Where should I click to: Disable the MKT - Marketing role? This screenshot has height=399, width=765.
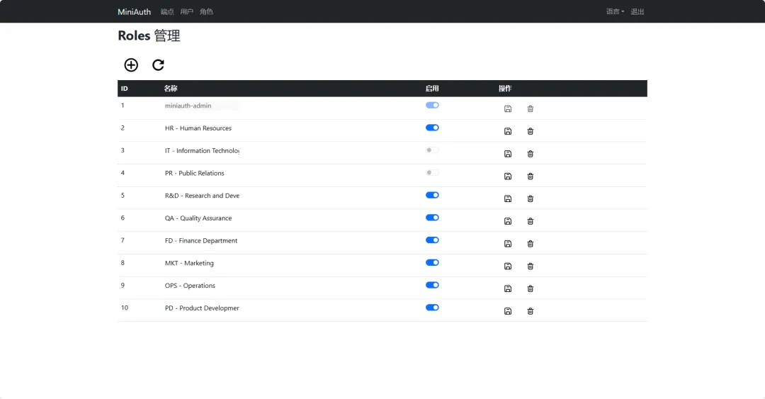point(432,262)
